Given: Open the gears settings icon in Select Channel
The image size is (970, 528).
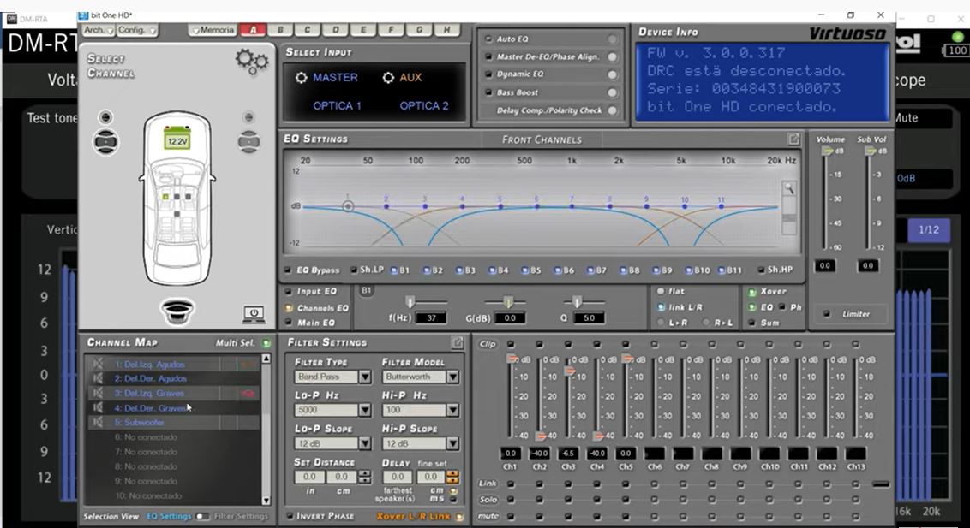Looking at the screenshot, I should pos(252,61).
